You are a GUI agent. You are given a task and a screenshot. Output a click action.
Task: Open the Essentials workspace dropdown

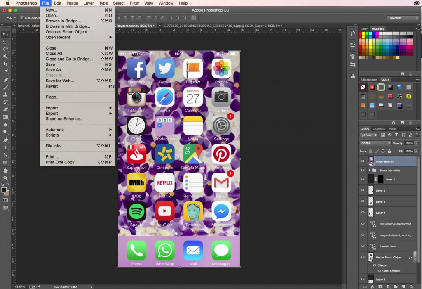pos(403,18)
